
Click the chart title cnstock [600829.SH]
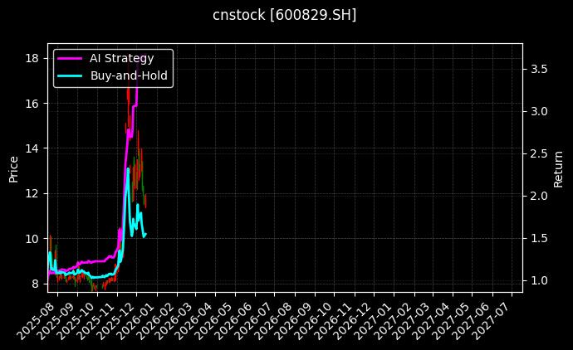coord(286,16)
